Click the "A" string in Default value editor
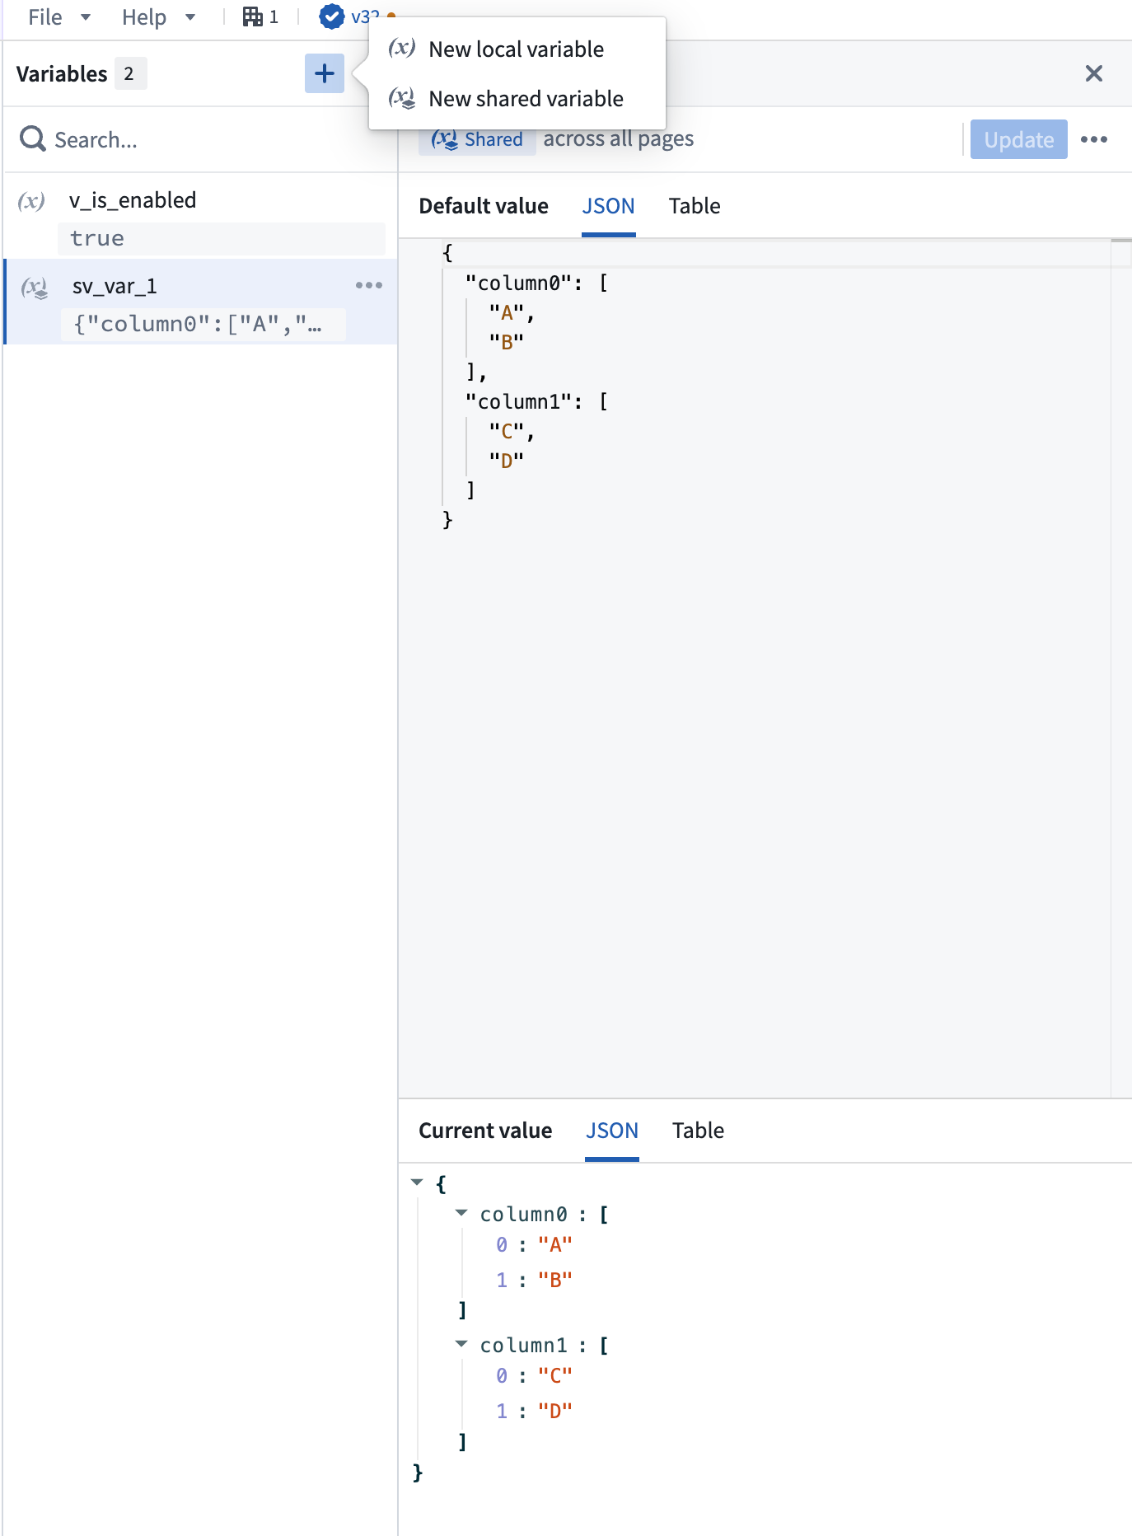Image resolution: width=1132 pixels, height=1536 pixels. pos(507,313)
